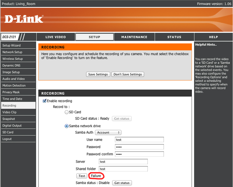Open the HELP tab
The width and height of the screenshot is (233, 187).
(213, 37)
